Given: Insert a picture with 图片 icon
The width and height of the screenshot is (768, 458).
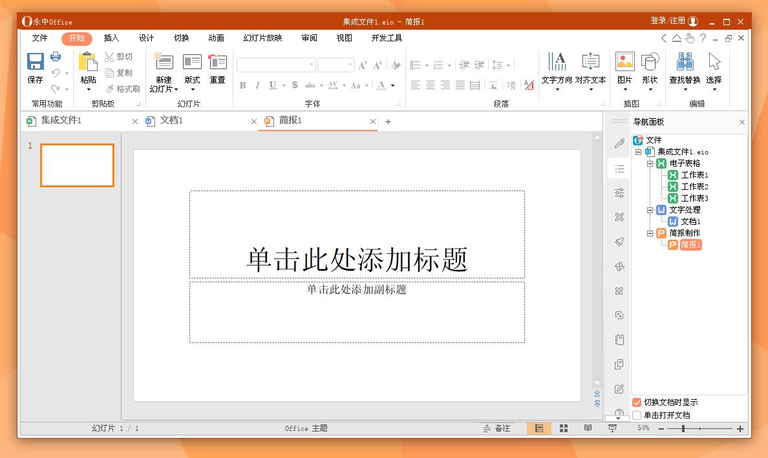Looking at the screenshot, I should [625, 62].
